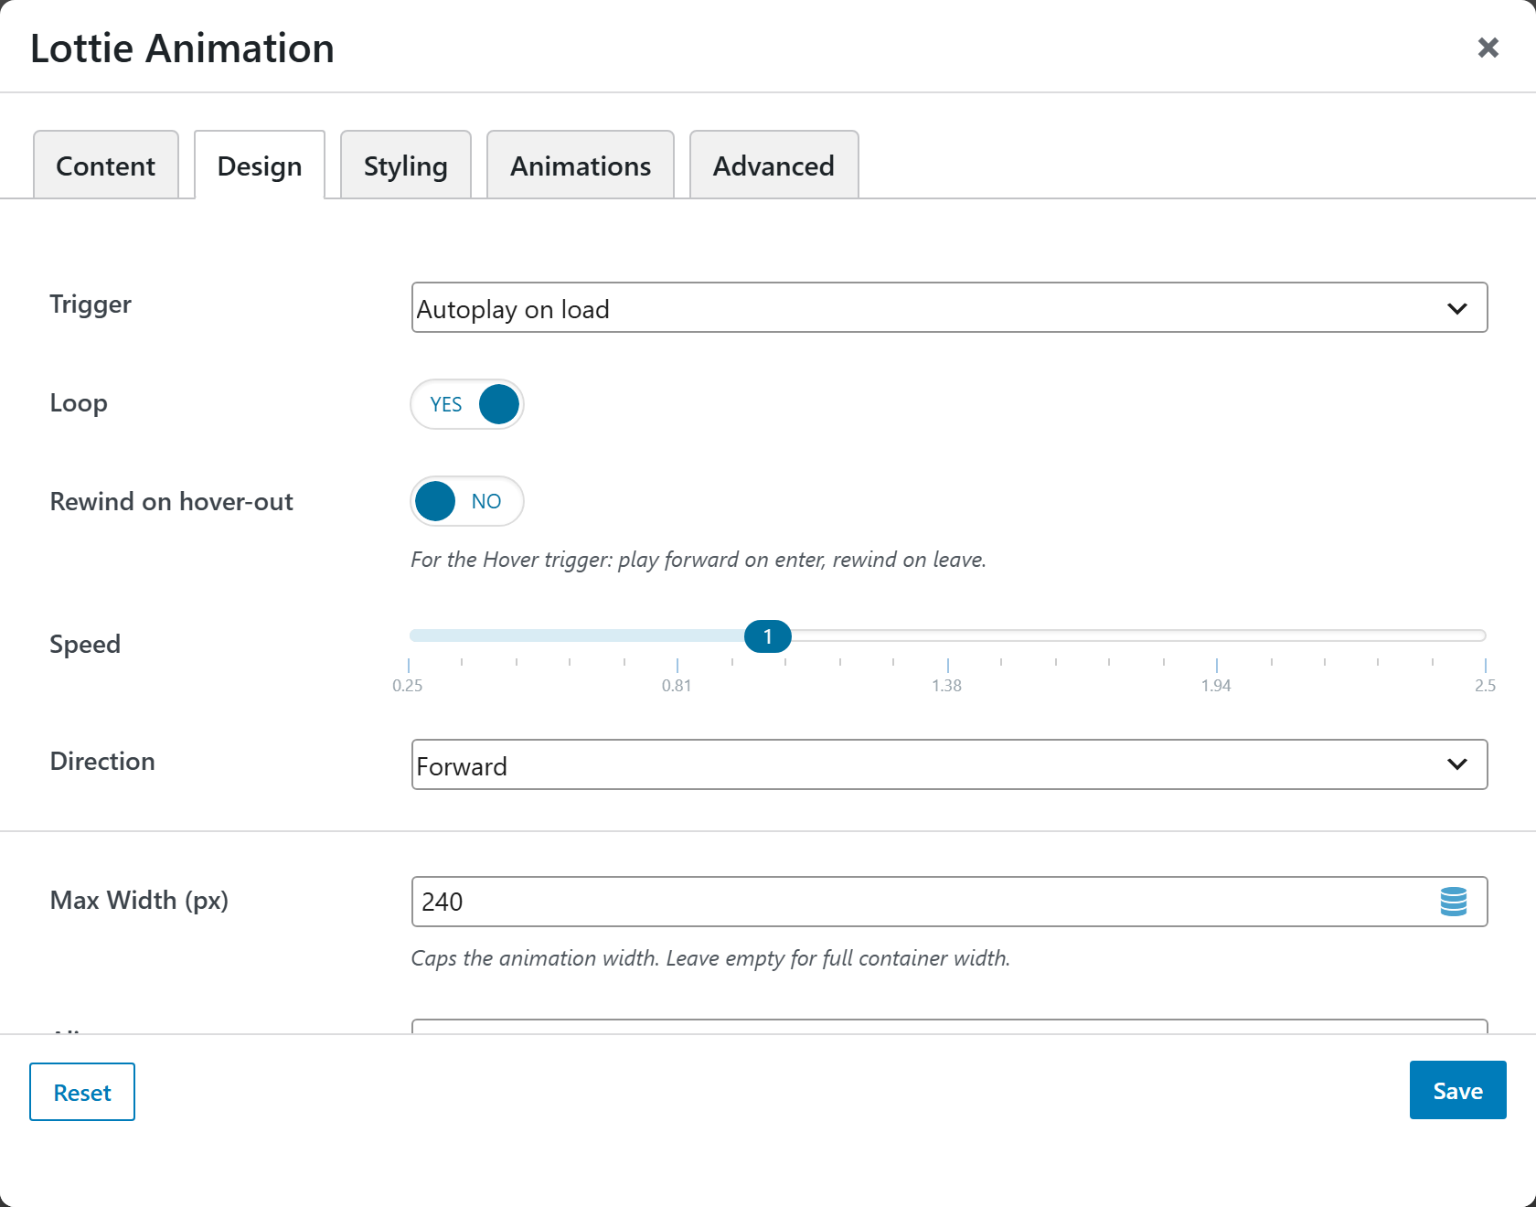1536x1207 pixels.
Task: Switch to the Content tab
Action: (106, 166)
